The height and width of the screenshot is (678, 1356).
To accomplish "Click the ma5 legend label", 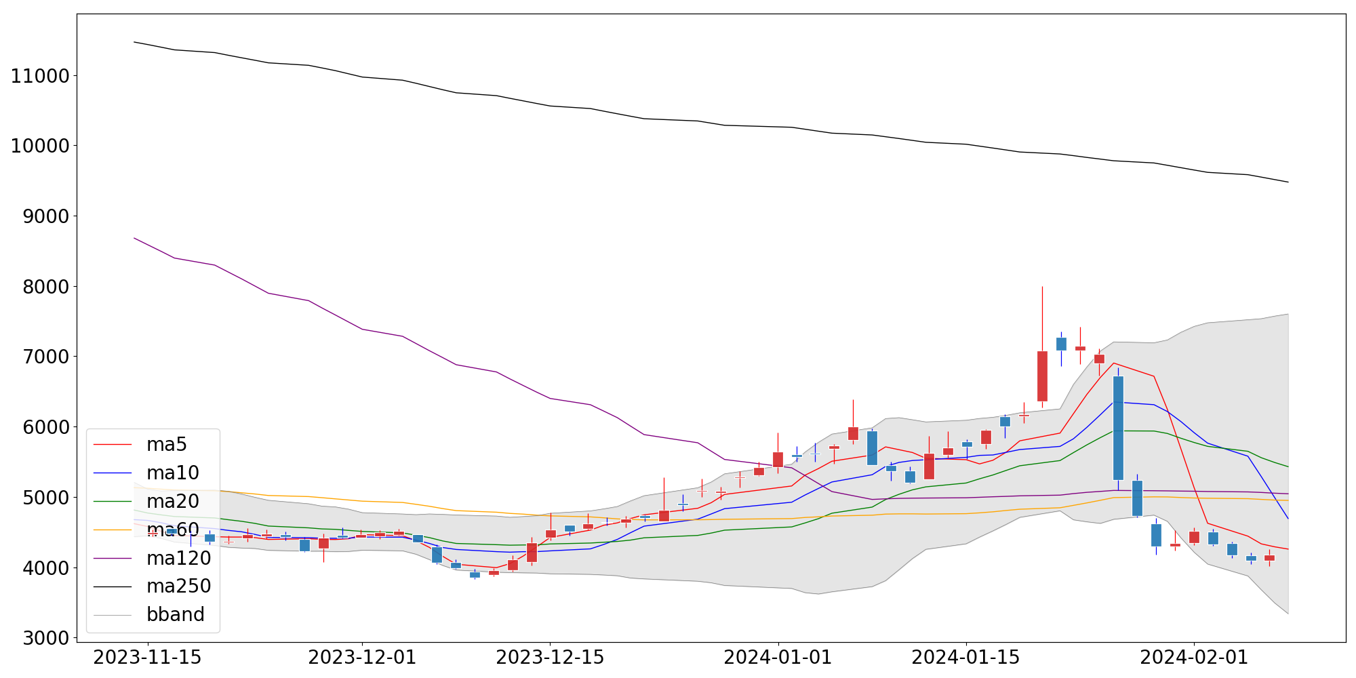I will 167,445.
